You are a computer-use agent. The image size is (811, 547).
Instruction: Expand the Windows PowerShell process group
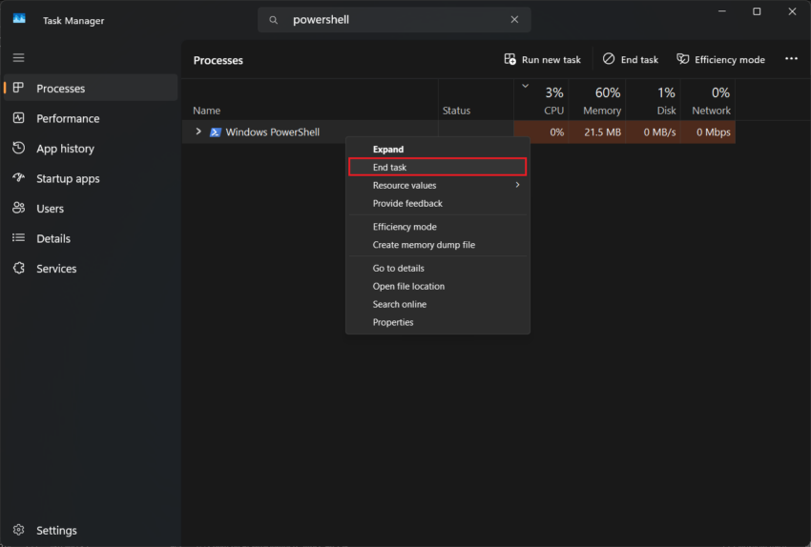point(198,132)
